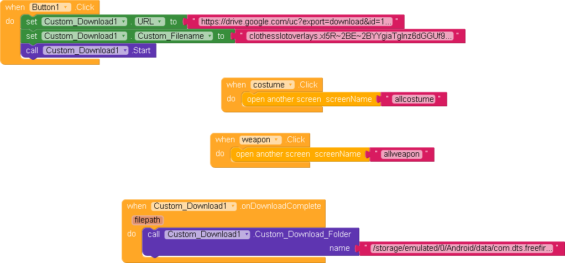Click the Google Drive URL text string
This screenshot has width=565, height=263.
point(296,22)
